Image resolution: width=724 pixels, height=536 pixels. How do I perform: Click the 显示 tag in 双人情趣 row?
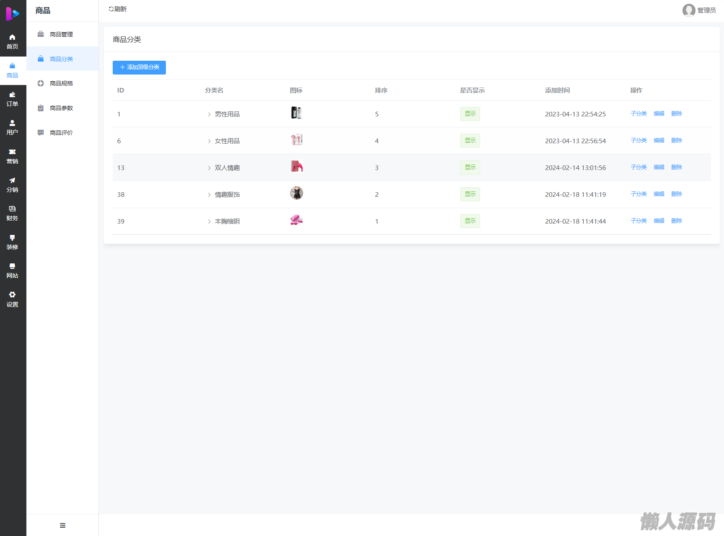470,167
